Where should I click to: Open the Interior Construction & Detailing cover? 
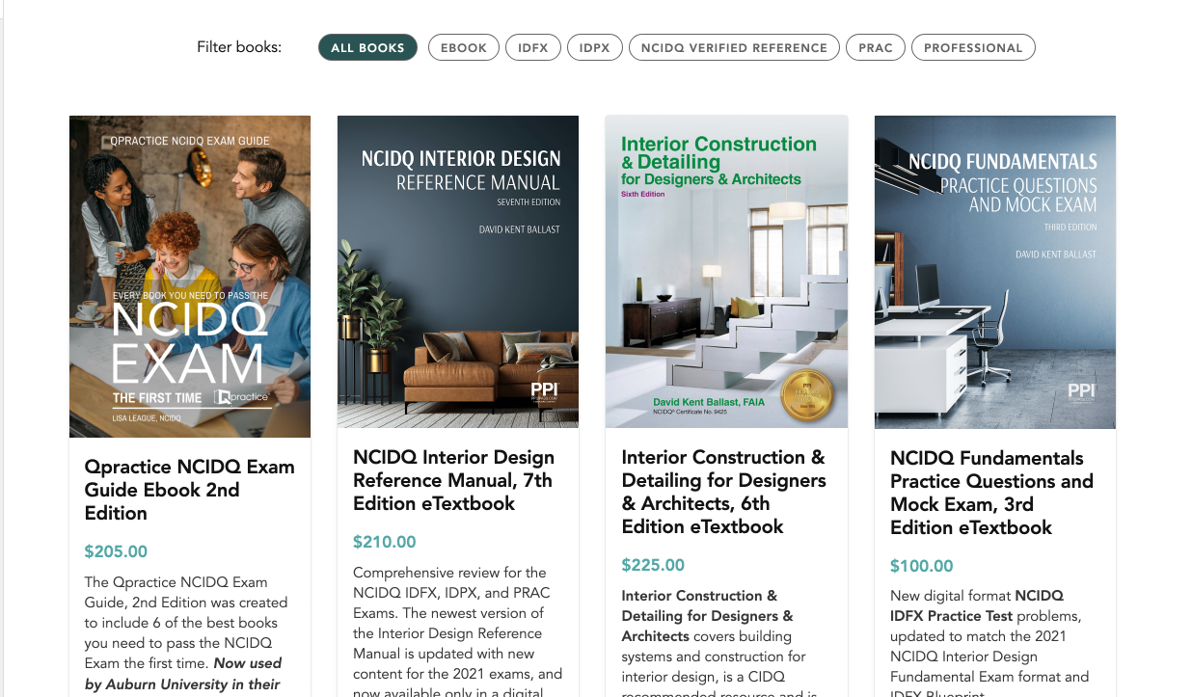pos(726,272)
